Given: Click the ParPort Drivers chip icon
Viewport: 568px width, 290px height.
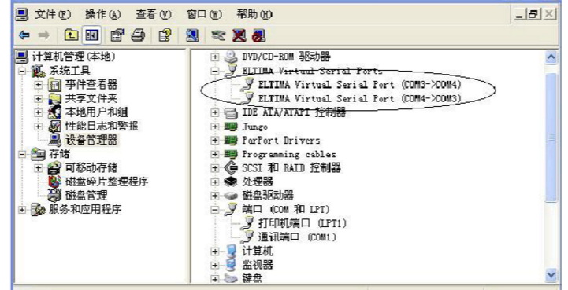Looking at the screenshot, I should click(x=231, y=141).
